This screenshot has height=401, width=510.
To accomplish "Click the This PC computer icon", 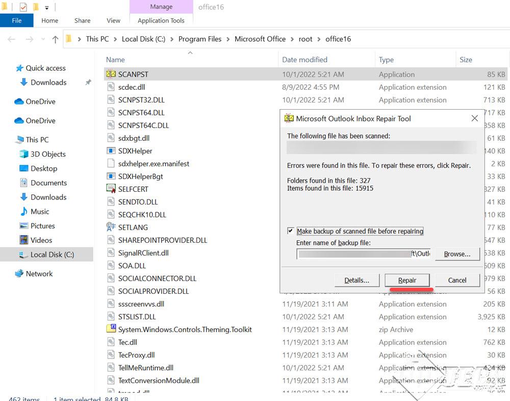I will (x=19, y=140).
